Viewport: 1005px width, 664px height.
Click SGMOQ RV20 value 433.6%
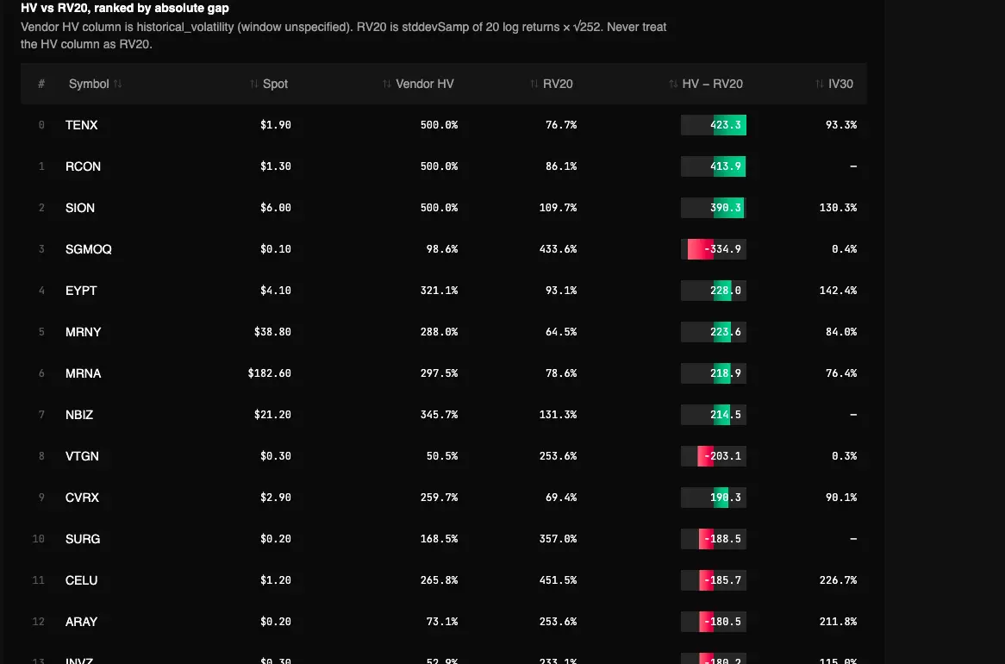(559, 249)
